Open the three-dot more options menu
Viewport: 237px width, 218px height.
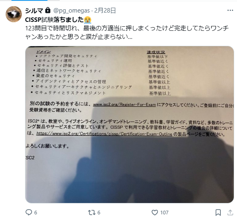point(230,11)
